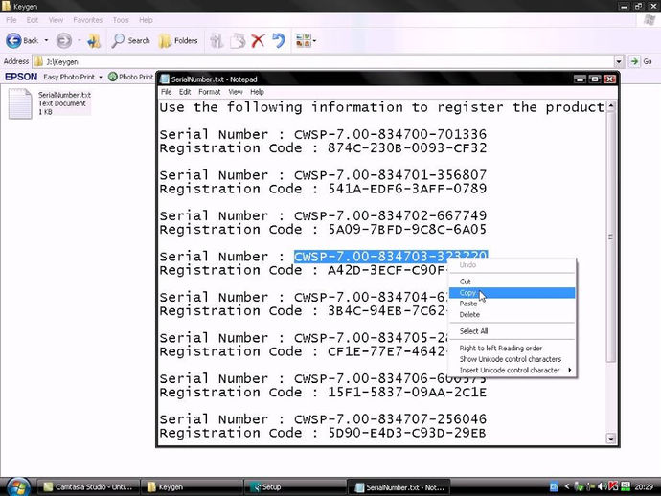Open Notepad Help menu
Image resolution: width=661 pixels, height=496 pixels.
pyautogui.click(x=257, y=92)
